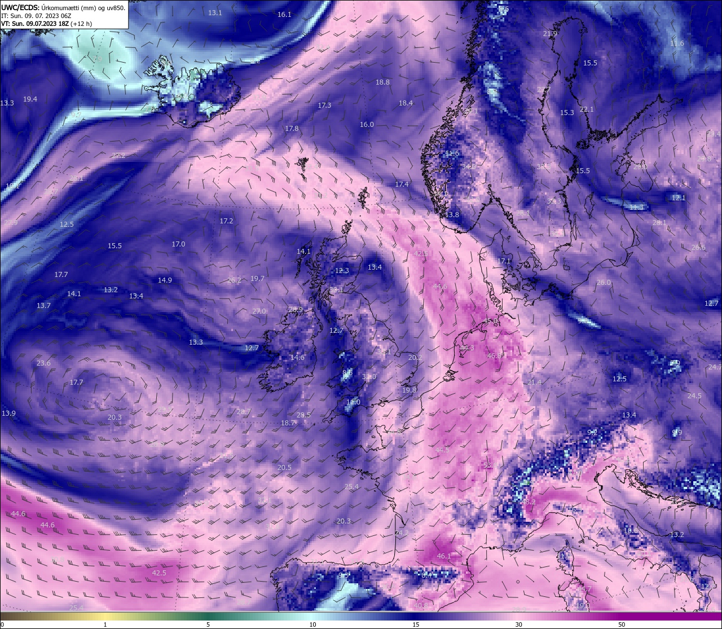Click the 18.4 value off Norway's coast
The width and height of the screenshot is (722, 629).
click(406, 103)
